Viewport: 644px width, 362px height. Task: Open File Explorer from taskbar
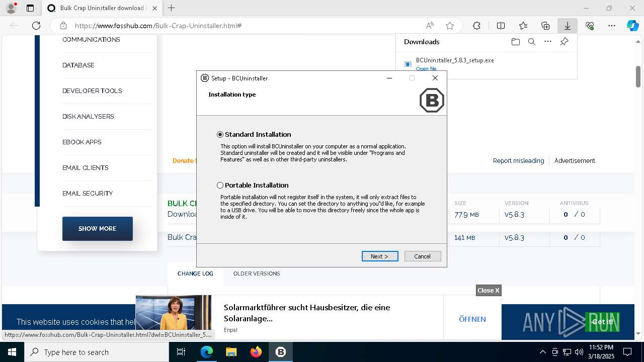[231, 352]
